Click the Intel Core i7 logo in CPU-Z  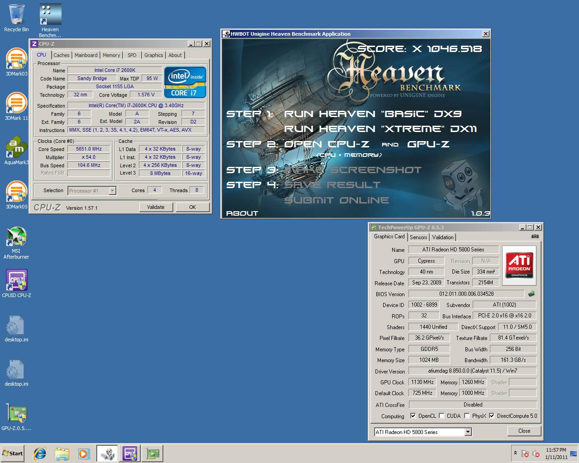tap(185, 82)
